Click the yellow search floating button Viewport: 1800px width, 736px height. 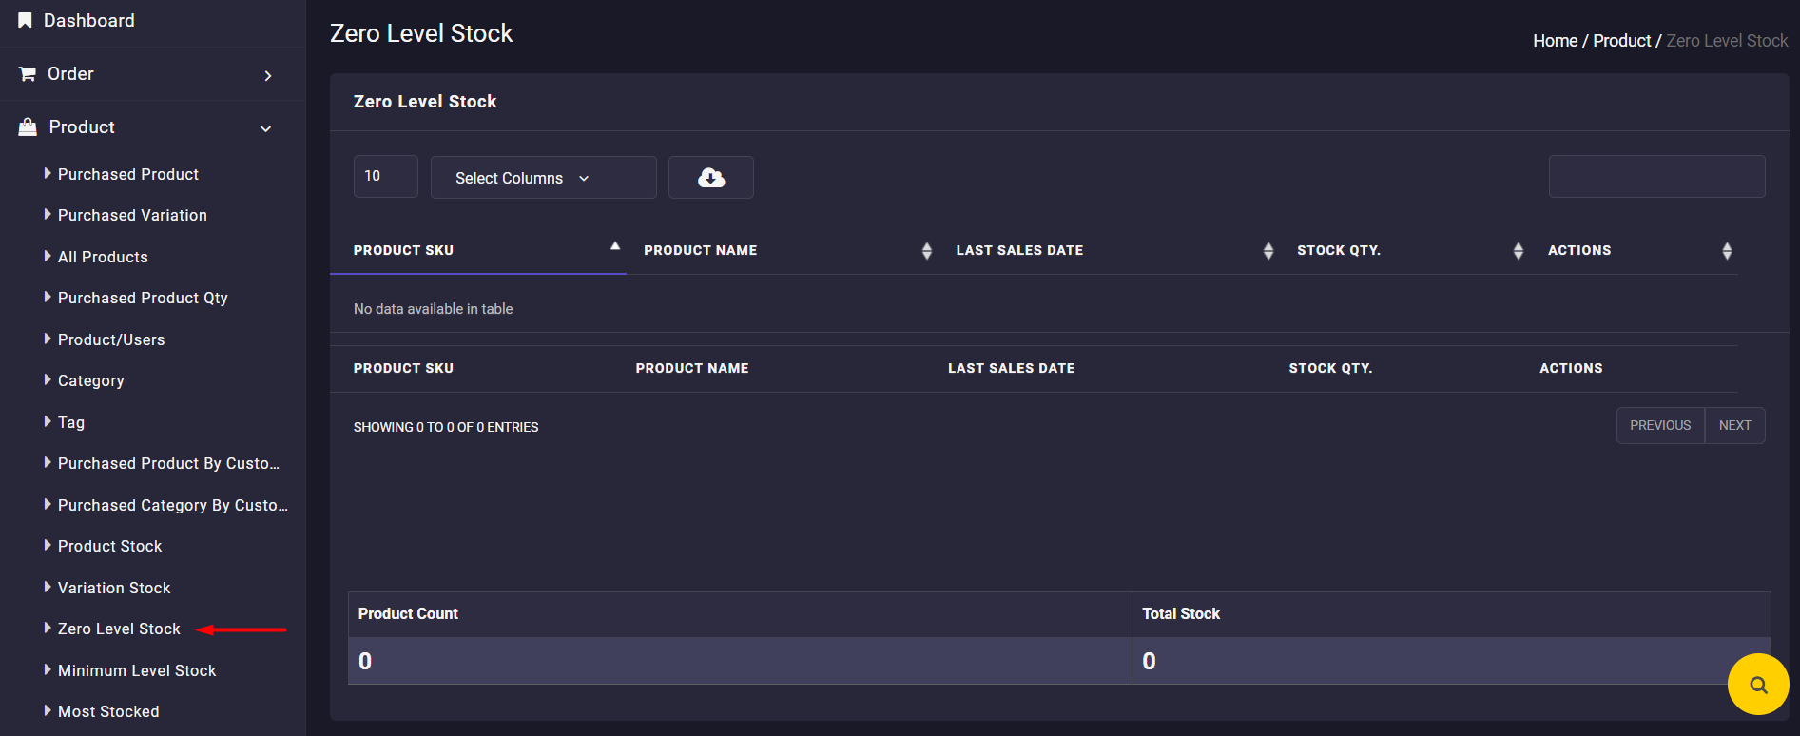click(x=1757, y=684)
